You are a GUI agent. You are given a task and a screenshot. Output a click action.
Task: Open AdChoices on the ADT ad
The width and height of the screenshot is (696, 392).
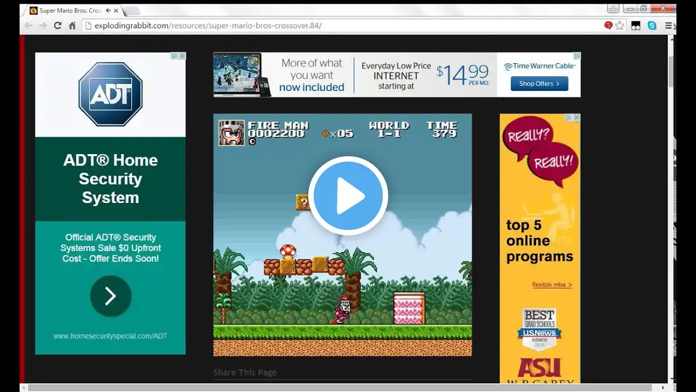pyautogui.click(x=175, y=56)
